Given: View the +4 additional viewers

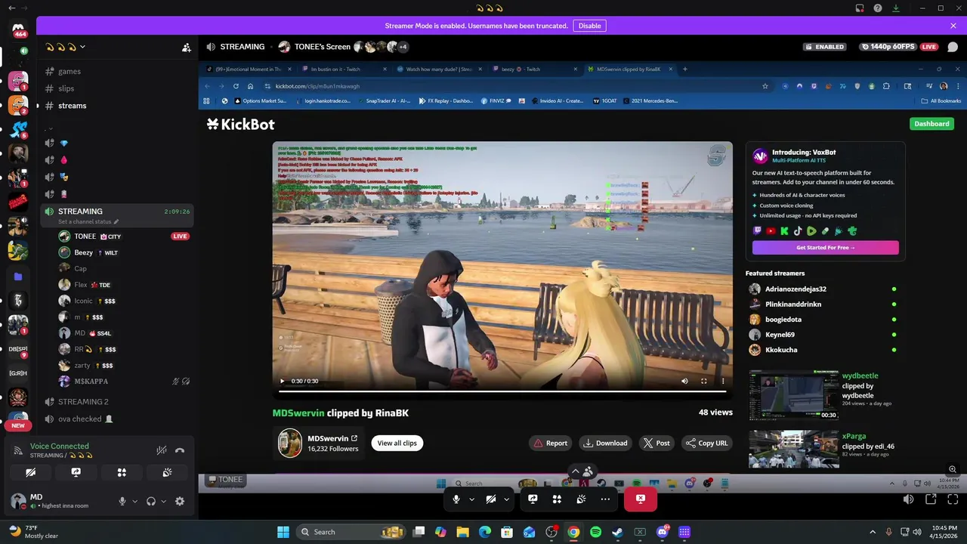Looking at the screenshot, I should pos(403,47).
